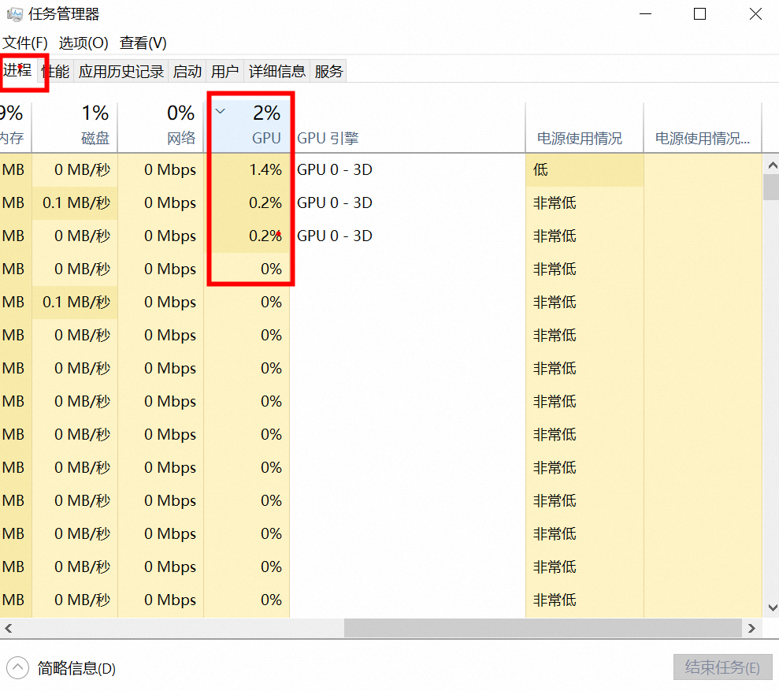Select the 低 power usage cell
The width and height of the screenshot is (779, 691).
coord(584,170)
